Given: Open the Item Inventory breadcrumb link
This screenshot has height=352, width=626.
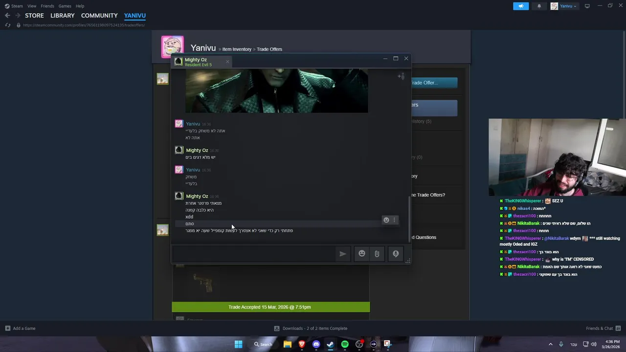Looking at the screenshot, I should pyautogui.click(x=237, y=49).
